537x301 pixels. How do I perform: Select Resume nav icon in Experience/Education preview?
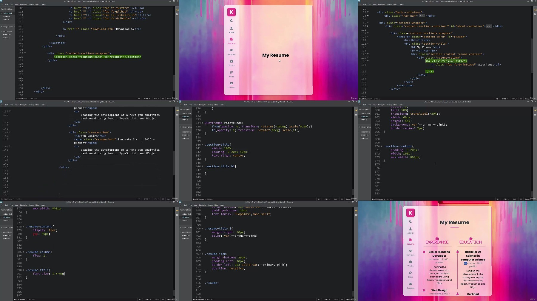(x=411, y=240)
